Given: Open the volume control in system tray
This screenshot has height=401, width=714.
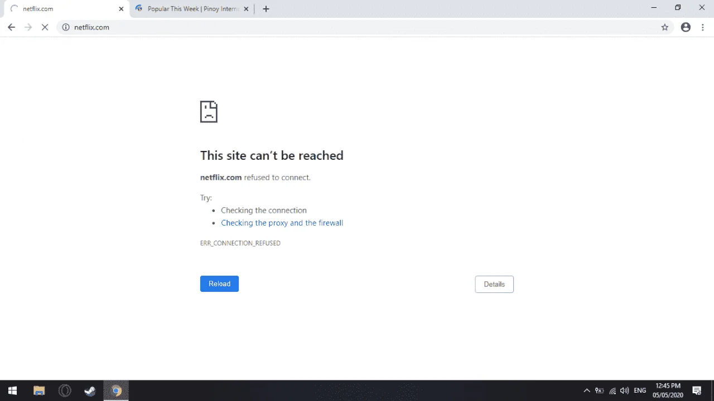Looking at the screenshot, I should 625,391.
